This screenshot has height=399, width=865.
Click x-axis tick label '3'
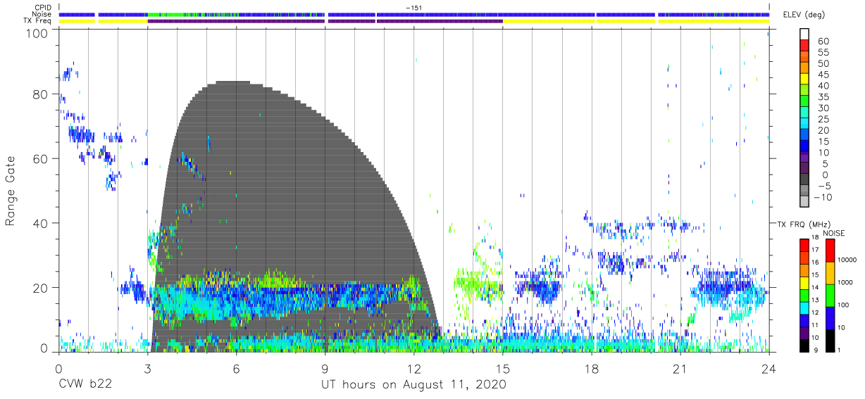[147, 368]
